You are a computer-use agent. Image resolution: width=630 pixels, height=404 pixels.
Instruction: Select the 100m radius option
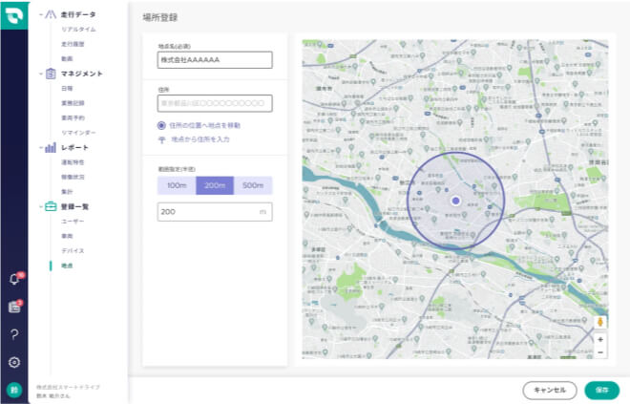point(177,185)
